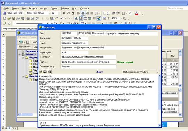The width and height of the screenshot is (188, 131).
Task: Open the Таблица menu
Action: (65, 8)
